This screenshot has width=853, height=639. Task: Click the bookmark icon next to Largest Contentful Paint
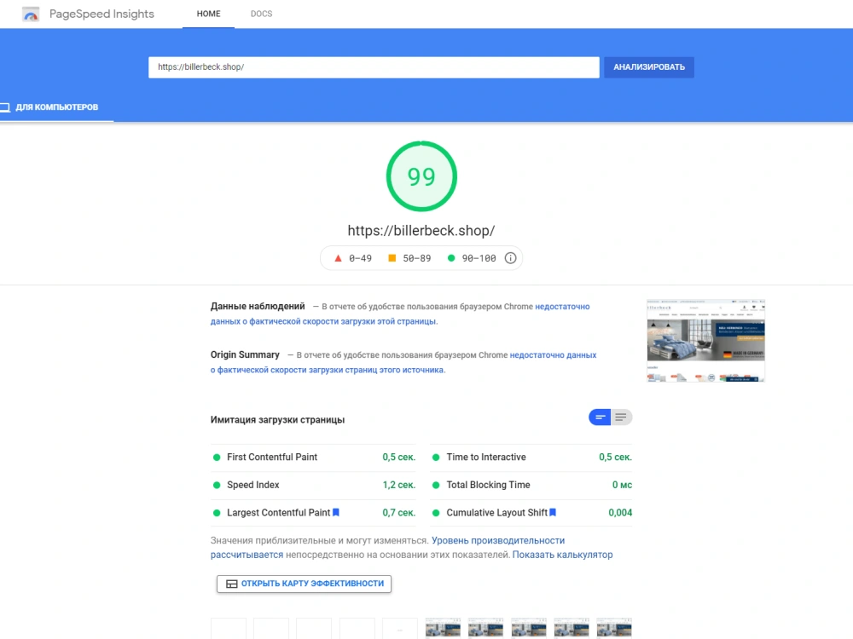335,512
